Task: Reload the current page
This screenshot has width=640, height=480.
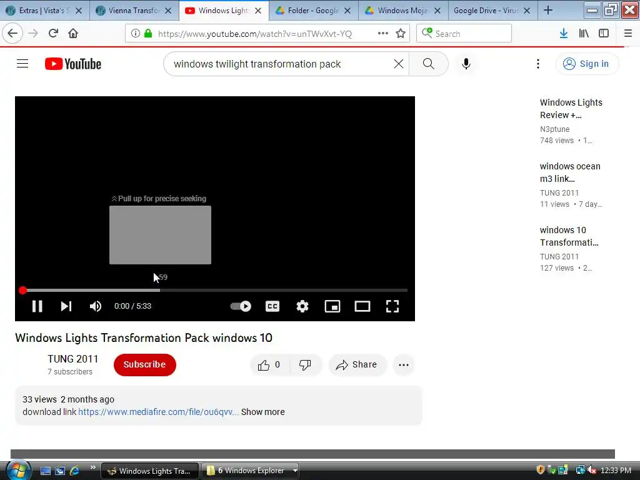Action: (53, 33)
